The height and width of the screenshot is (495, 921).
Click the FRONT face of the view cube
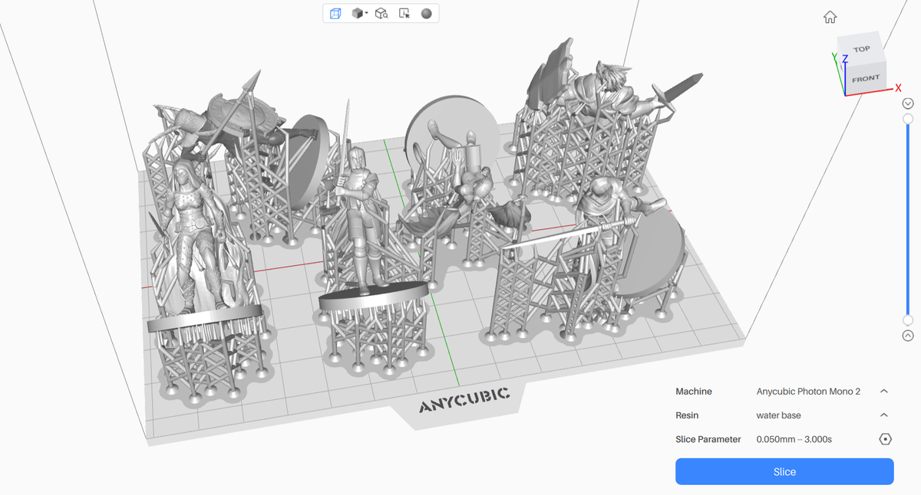[x=865, y=78]
